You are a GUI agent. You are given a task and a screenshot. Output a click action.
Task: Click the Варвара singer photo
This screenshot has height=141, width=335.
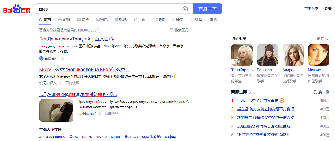(x=267, y=55)
